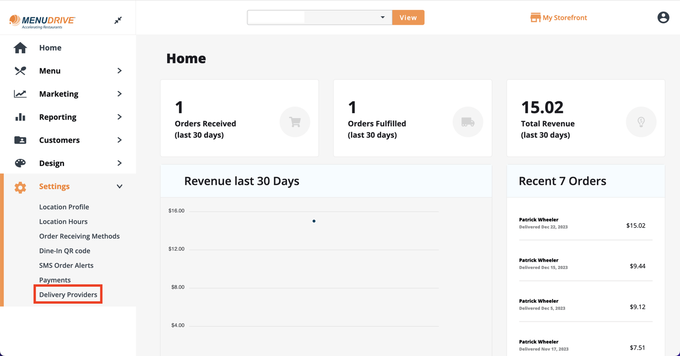Image resolution: width=680 pixels, height=356 pixels.
Task: Click the Marketing trend-chart icon
Action: tap(20, 93)
